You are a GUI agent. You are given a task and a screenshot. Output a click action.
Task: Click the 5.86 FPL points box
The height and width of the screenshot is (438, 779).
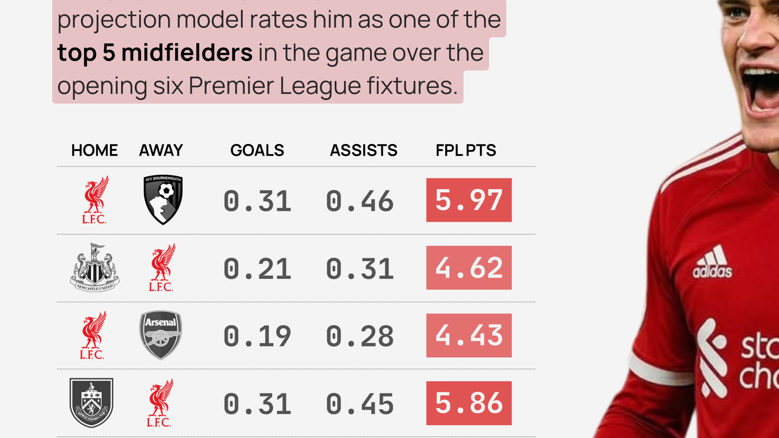click(x=469, y=403)
